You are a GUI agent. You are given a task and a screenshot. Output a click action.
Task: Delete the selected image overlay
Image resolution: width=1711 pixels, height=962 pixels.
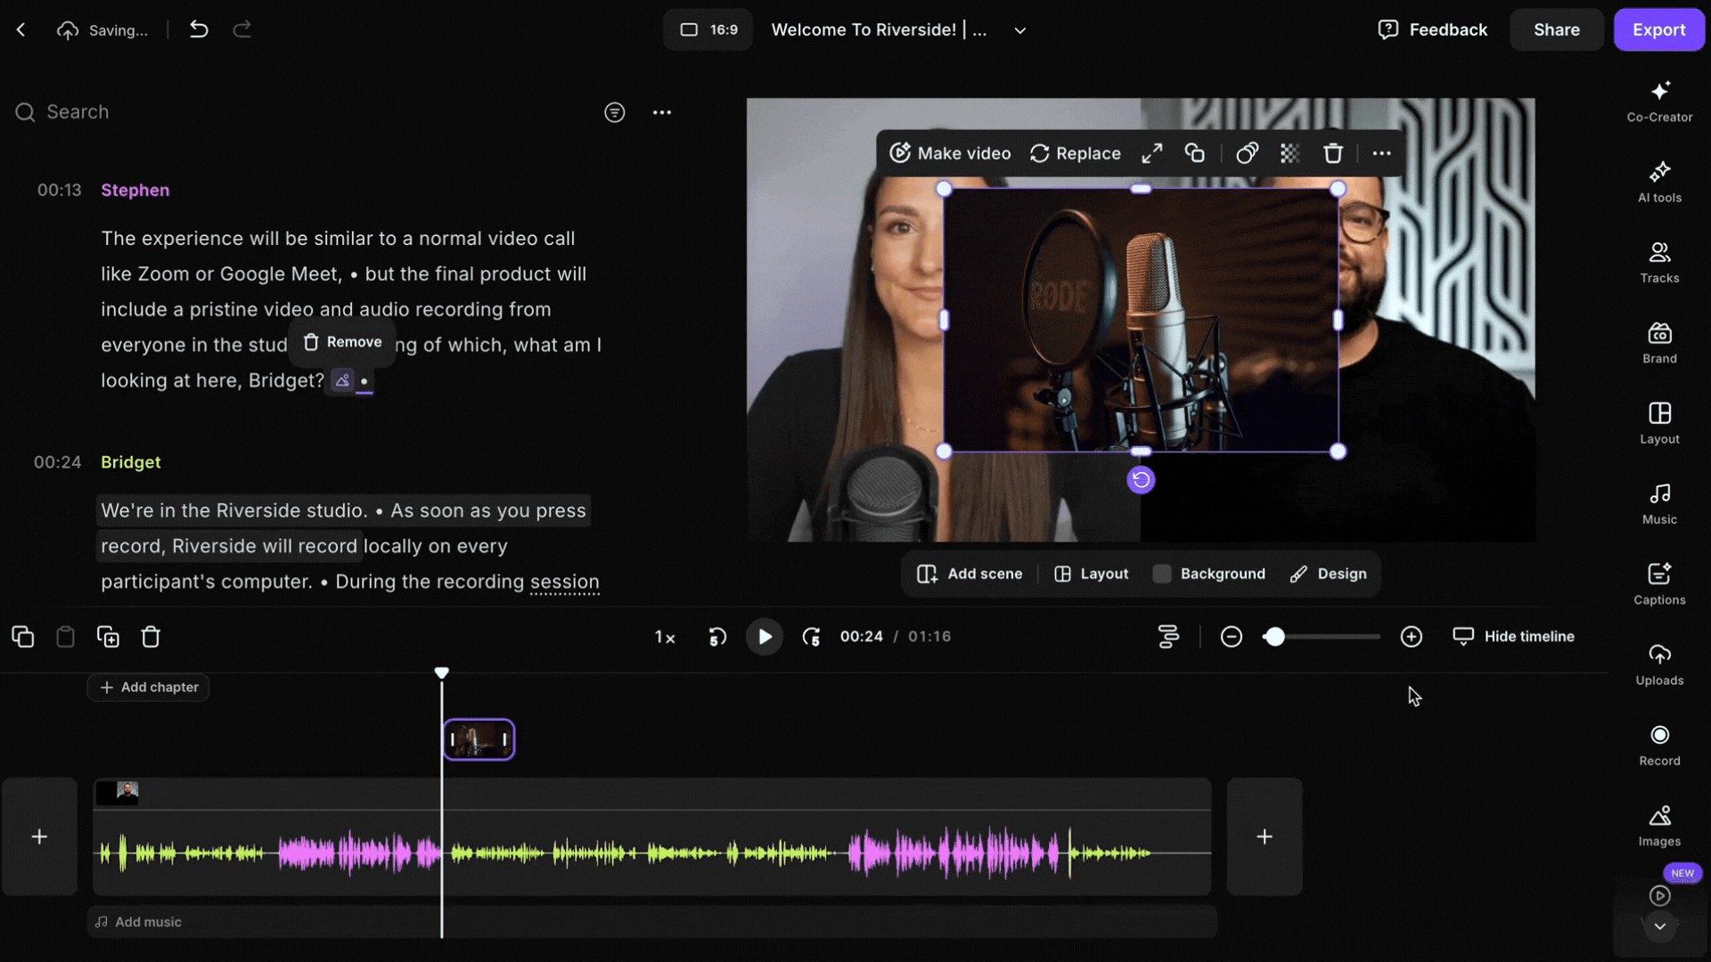[x=1332, y=153]
